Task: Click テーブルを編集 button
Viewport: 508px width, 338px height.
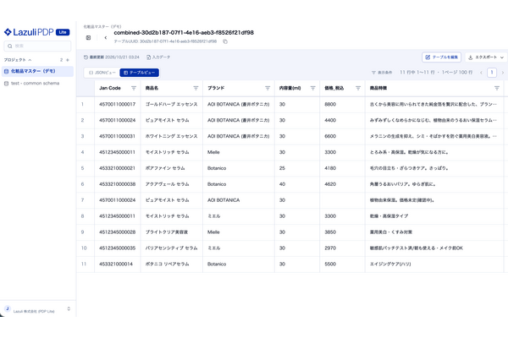Action: (441, 57)
